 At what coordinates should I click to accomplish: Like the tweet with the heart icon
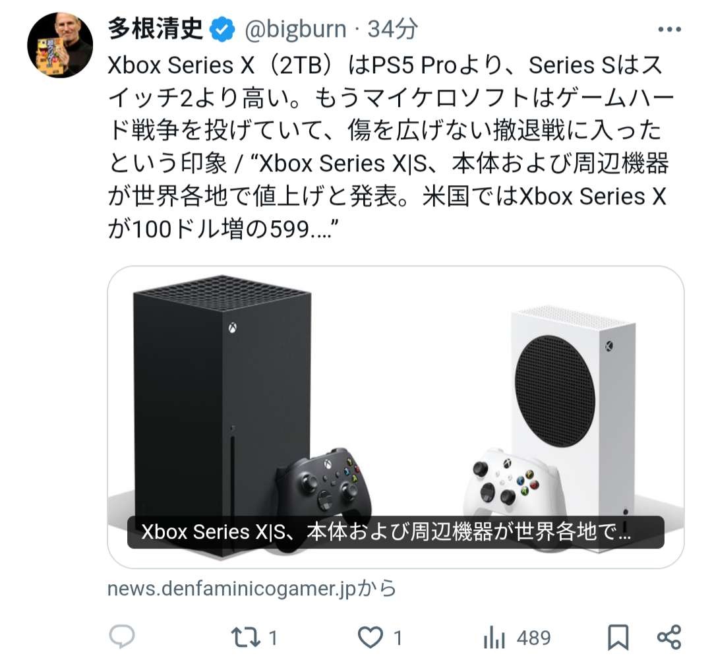point(371,637)
